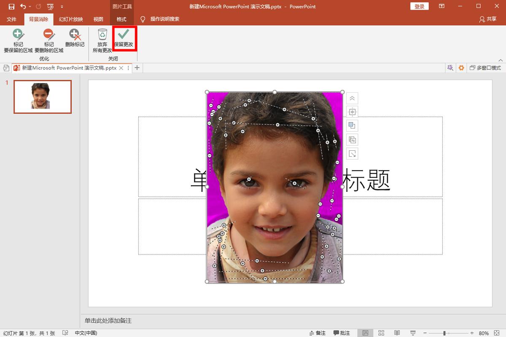The width and height of the screenshot is (506, 337).
Task: Collapse the floating picture toolbar with double chevron
Action: click(x=352, y=99)
